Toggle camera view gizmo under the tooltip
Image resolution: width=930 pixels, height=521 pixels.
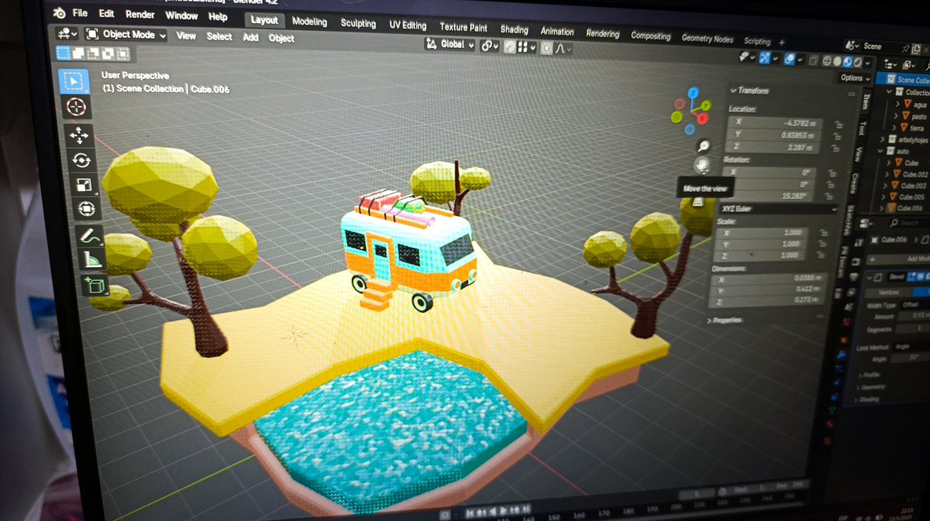pos(697,201)
